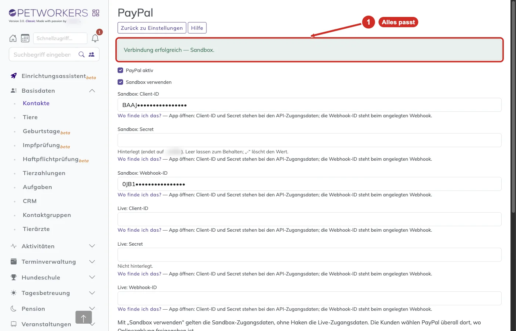Click the Sandbox: Webhook-ID field
Image resolution: width=516 pixels, height=331 pixels.
pyautogui.click(x=310, y=184)
